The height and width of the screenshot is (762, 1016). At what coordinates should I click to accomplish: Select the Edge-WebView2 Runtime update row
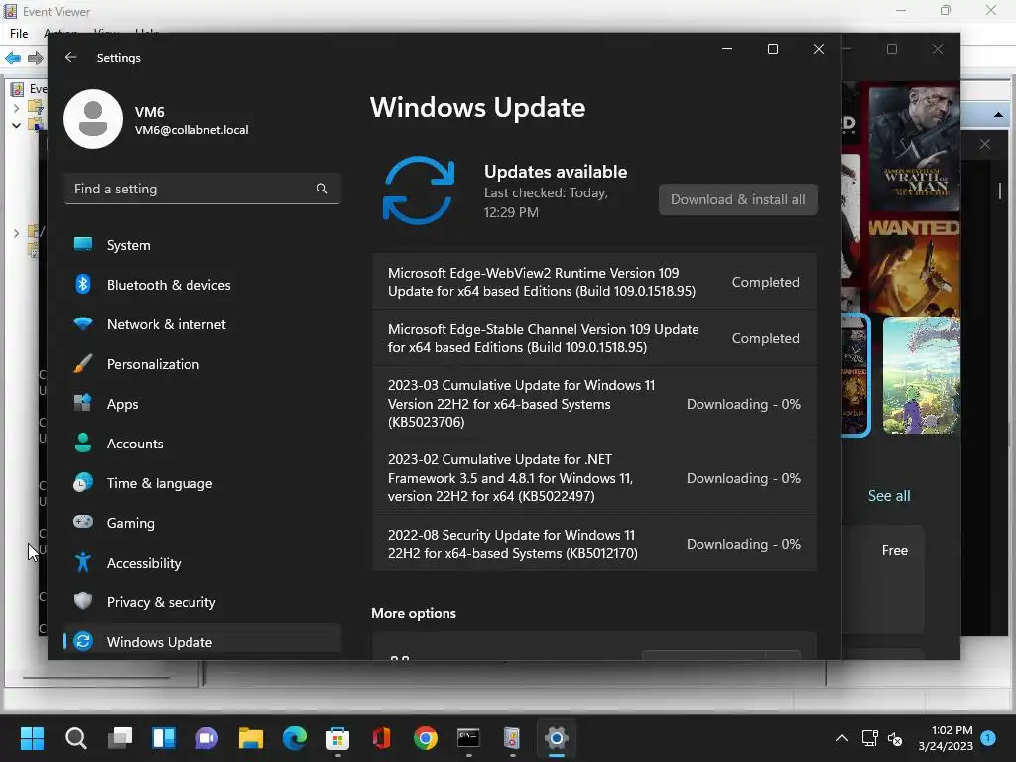click(594, 282)
